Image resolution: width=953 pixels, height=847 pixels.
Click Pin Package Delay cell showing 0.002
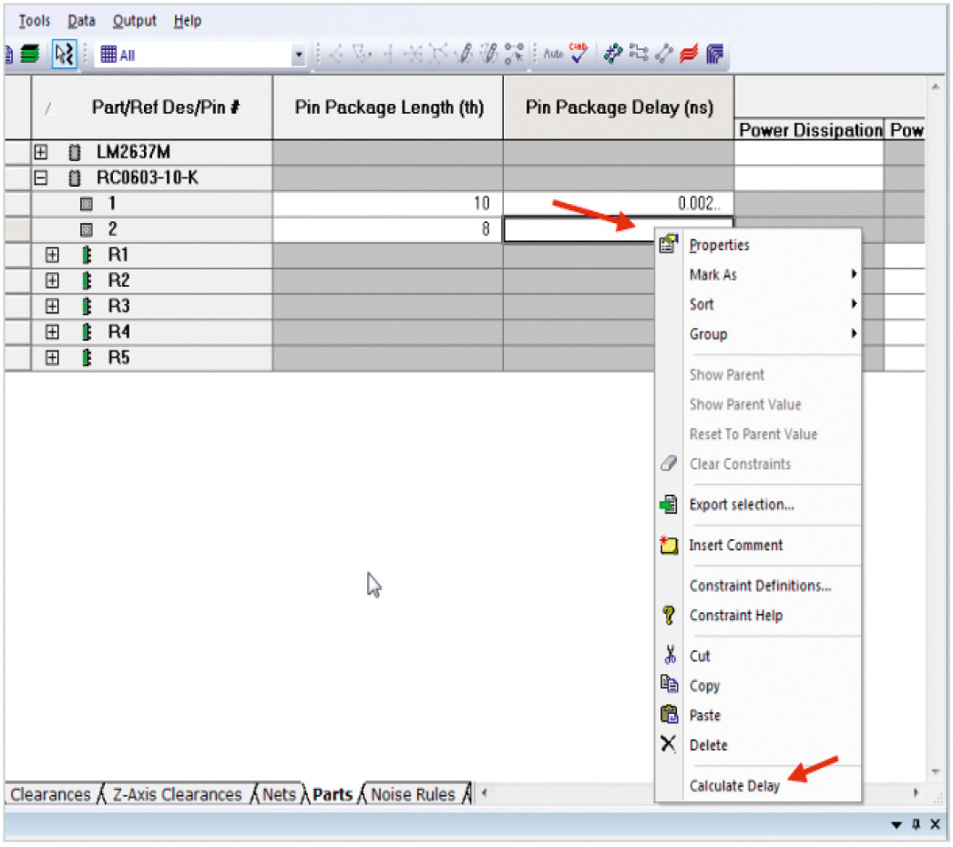(x=618, y=203)
